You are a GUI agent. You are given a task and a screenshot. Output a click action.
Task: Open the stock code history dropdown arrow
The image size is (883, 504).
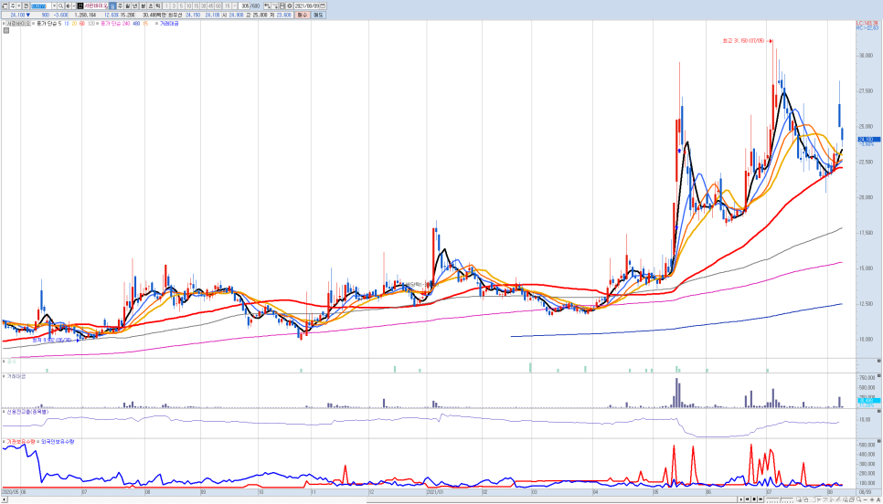(55, 5)
